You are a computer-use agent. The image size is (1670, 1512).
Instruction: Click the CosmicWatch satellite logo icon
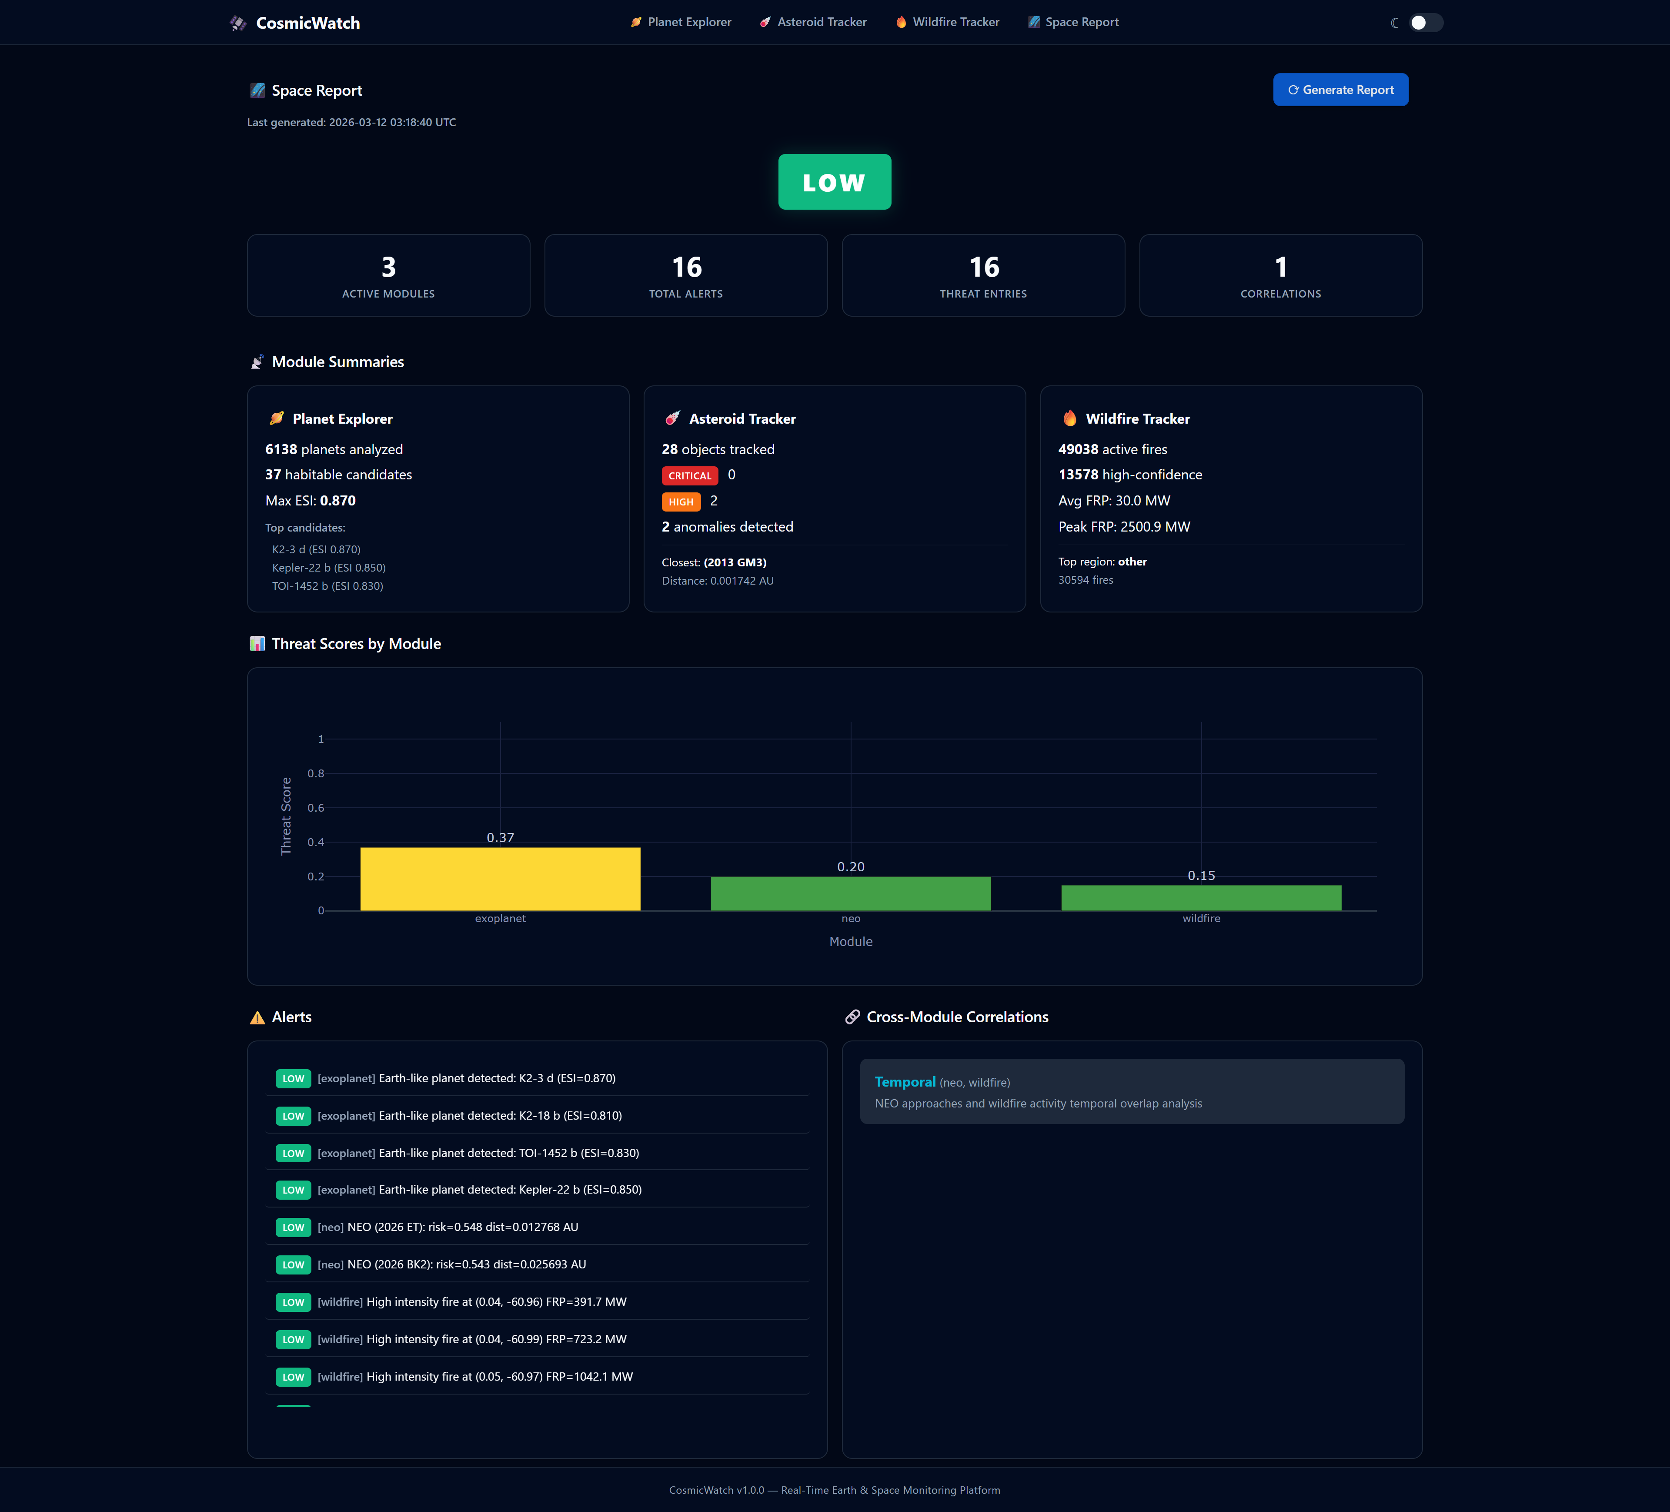pyautogui.click(x=238, y=23)
